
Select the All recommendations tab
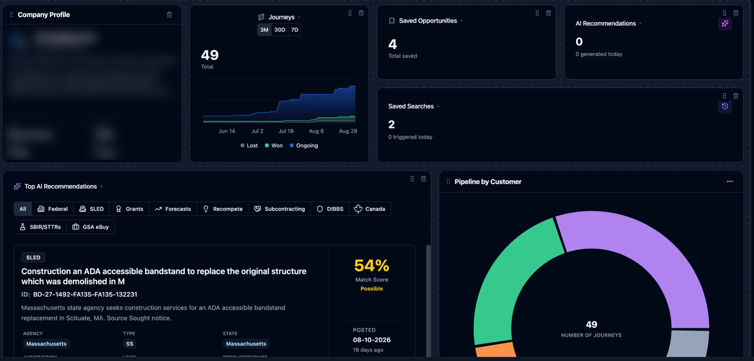tap(23, 209)
